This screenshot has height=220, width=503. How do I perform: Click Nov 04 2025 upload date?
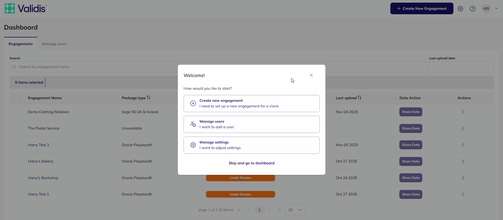(347, 112)
